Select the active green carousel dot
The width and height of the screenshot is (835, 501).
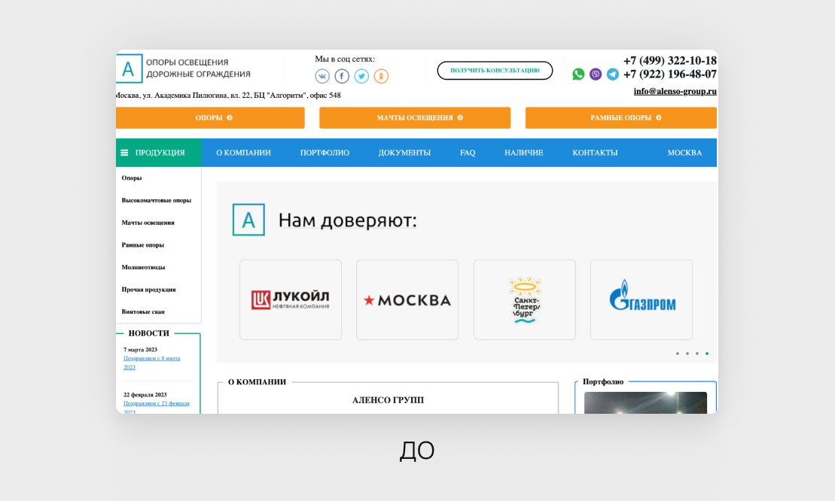(x=707, y=353)
